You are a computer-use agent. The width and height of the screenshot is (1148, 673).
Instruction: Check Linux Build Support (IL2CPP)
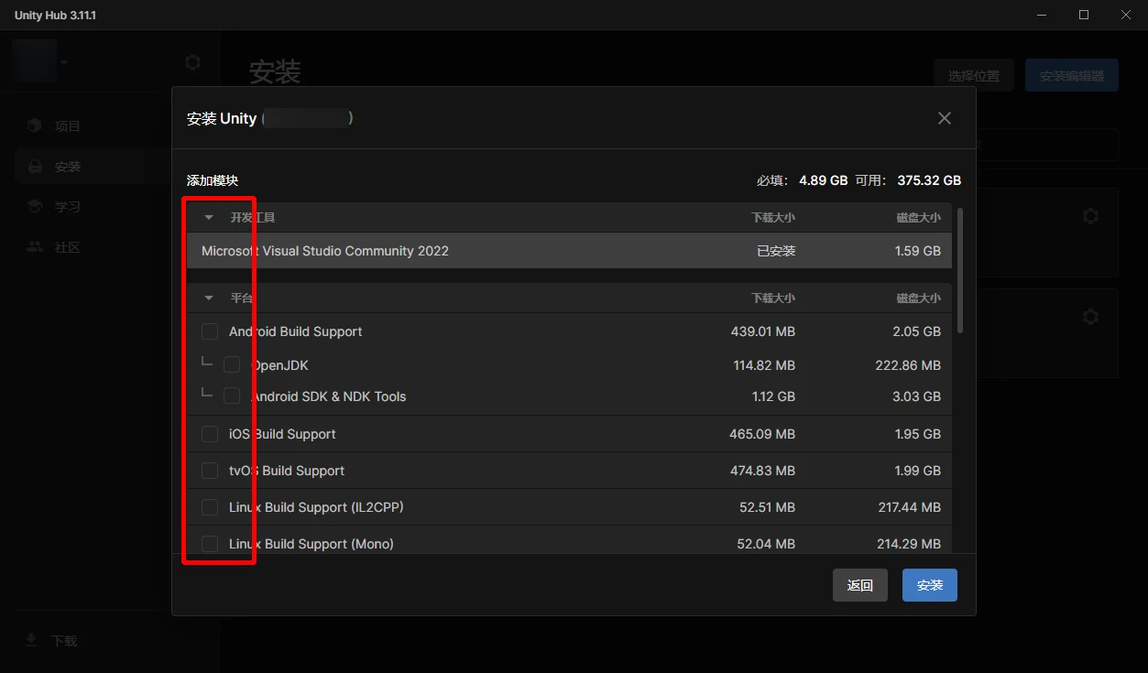(210, 507)
